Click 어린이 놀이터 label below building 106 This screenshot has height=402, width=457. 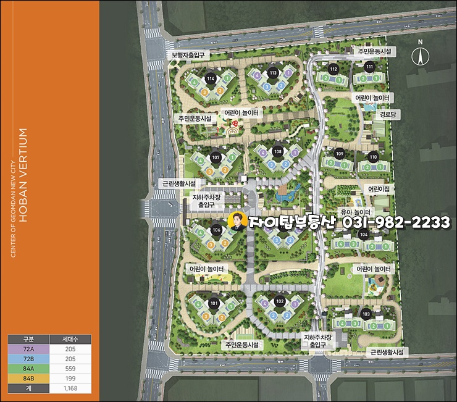[206, 269]
